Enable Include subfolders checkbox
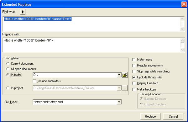This screenshot has height=122, width=188. 34,81
